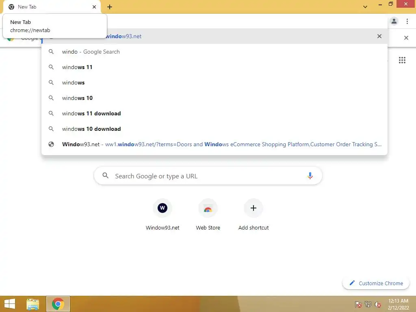Open File Explorer from the taskbar
The image size is (416, 312).
pos(32,304)
